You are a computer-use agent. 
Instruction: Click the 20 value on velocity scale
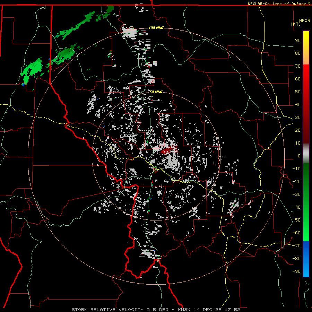tap(298, 130)
